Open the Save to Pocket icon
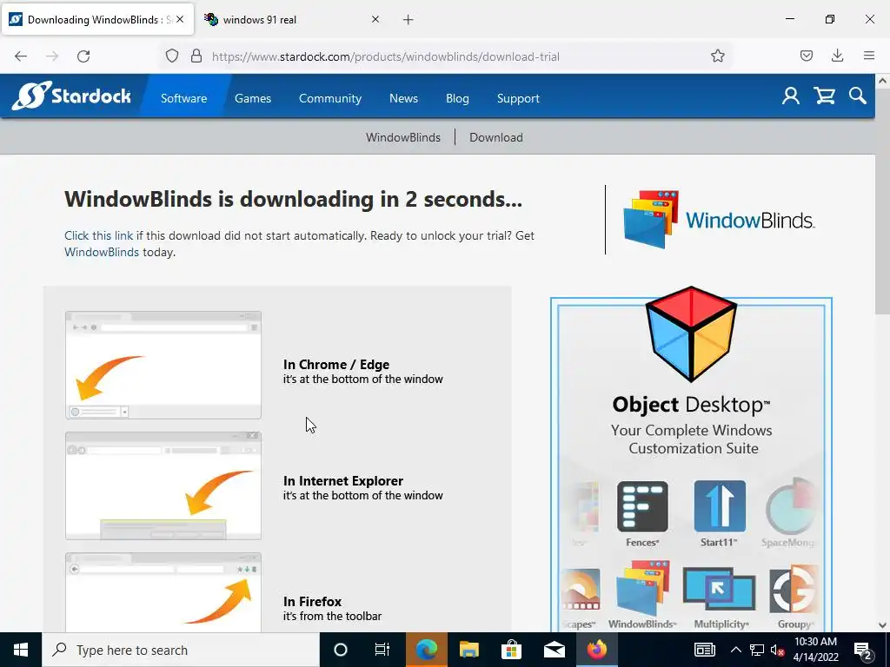 coord(807,56)
